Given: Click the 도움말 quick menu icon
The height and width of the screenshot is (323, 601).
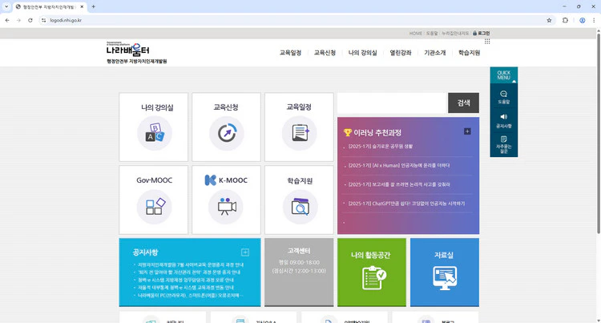Looking at the screenshot, I should click(x=503, y=97).
